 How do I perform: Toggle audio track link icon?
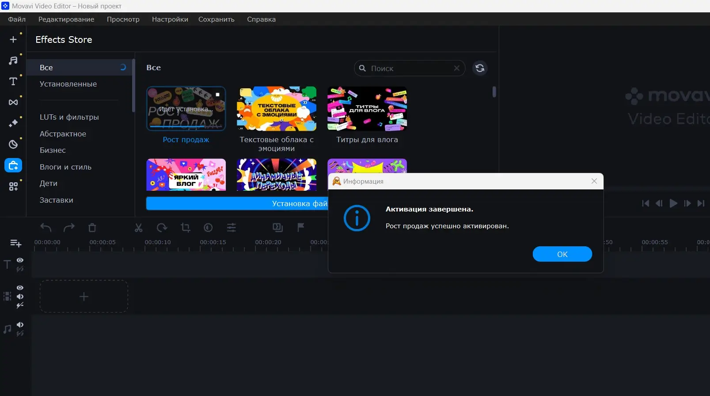[20, 334]
